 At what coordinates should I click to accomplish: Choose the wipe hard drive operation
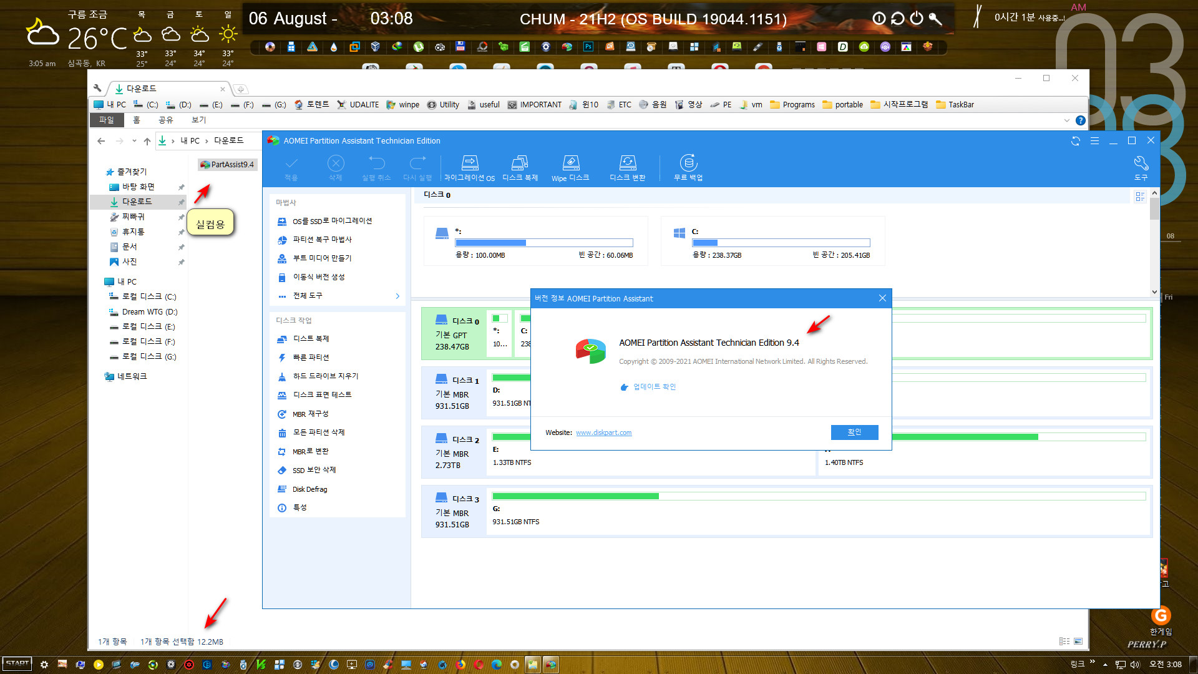pyautogui.click(x=325, y=376)
